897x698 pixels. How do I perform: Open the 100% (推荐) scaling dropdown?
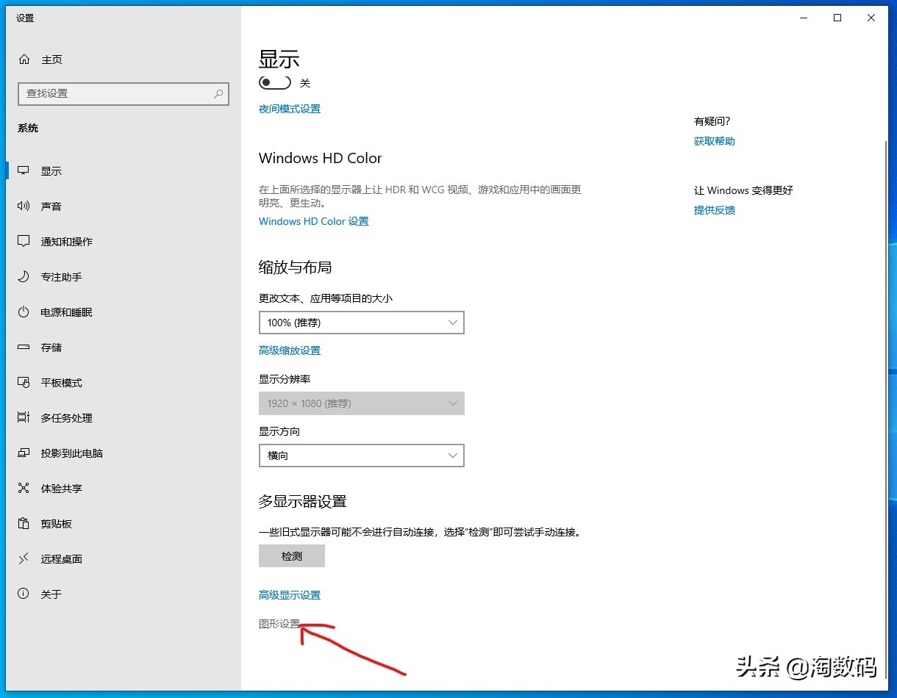[361, 322]
